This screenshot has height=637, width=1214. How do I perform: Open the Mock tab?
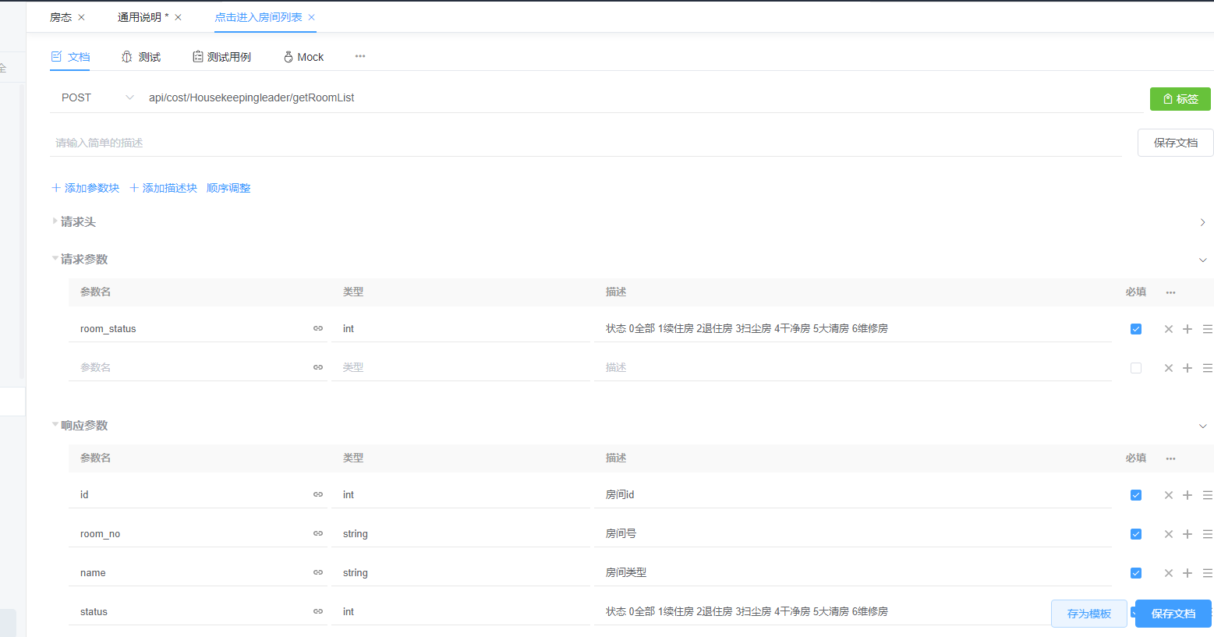coord(303,57)
